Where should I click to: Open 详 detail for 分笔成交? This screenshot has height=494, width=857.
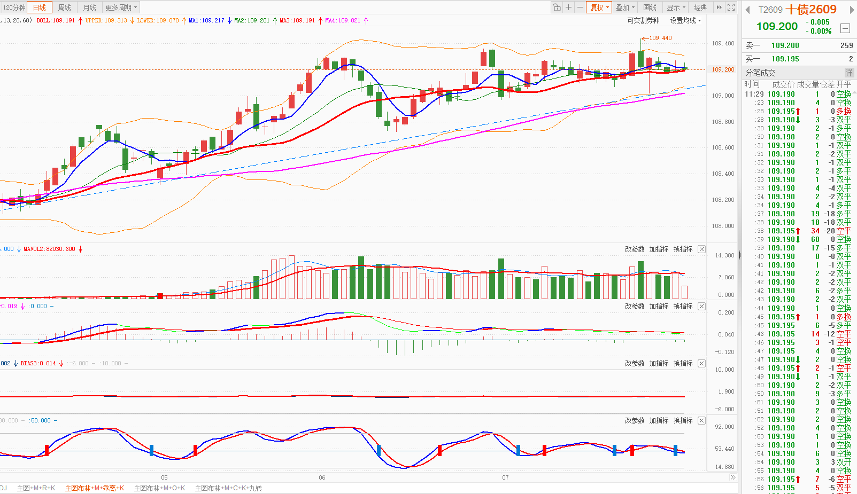point(849,73)
